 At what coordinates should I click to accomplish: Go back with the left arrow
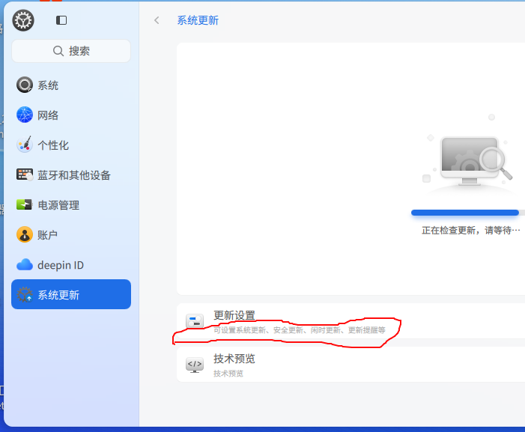[157, 20]
